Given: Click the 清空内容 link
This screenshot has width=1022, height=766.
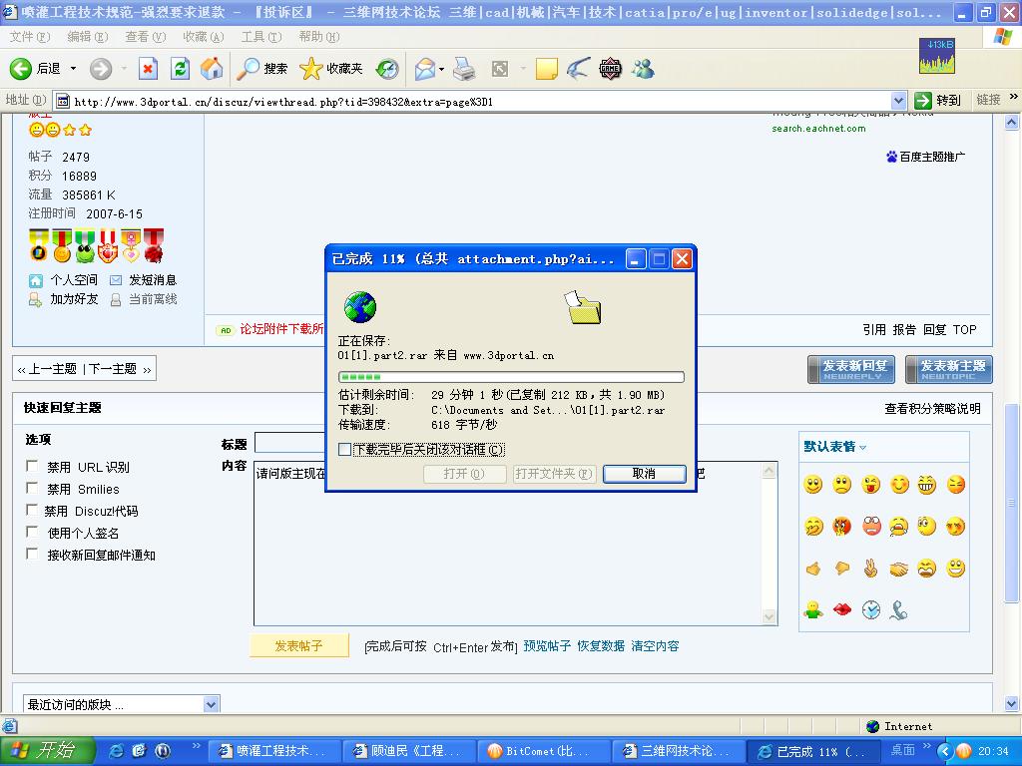Looking at the screenshot, I should coord(655,645).
